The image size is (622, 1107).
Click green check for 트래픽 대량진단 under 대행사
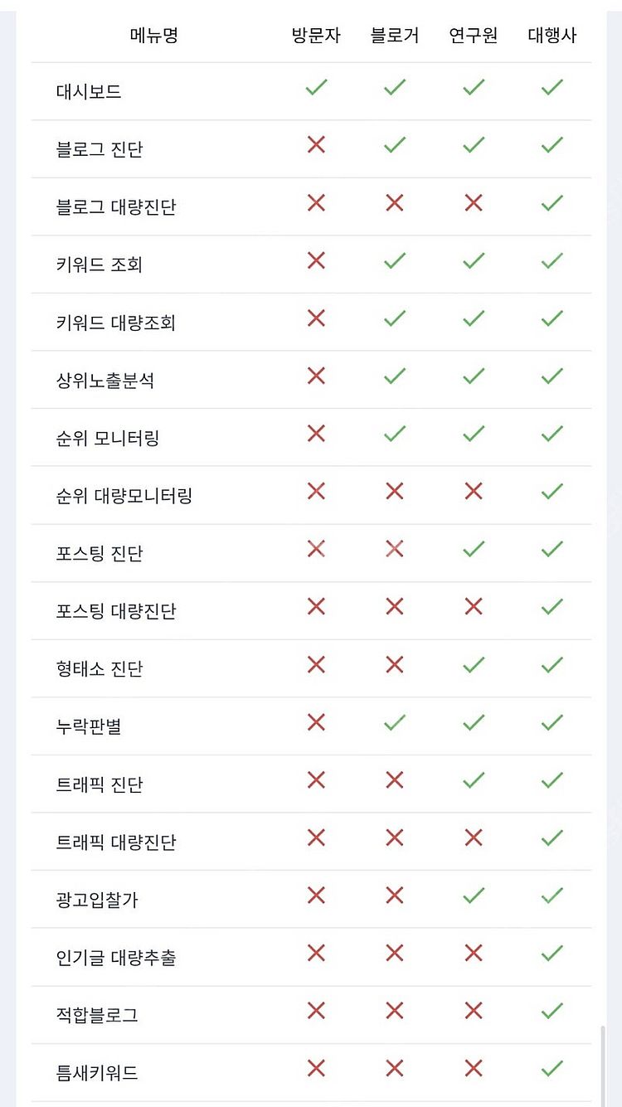click(x=552, y=838)
